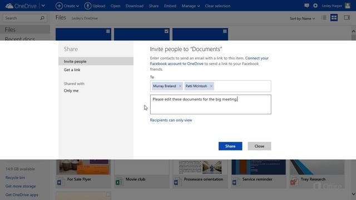Open the settings gear icon

315,6
